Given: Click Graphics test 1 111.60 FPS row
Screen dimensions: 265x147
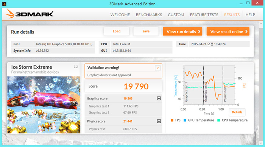Looking at the screenshot, I should [x=123, y=106].
